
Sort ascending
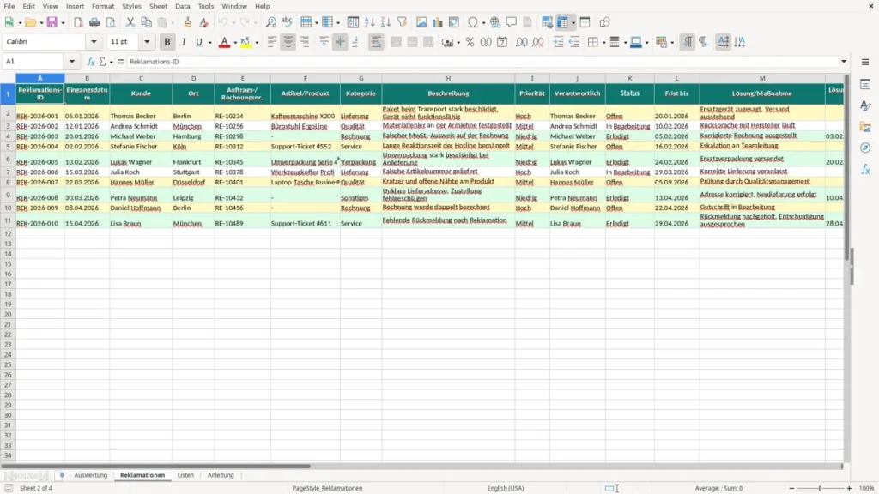369,22
